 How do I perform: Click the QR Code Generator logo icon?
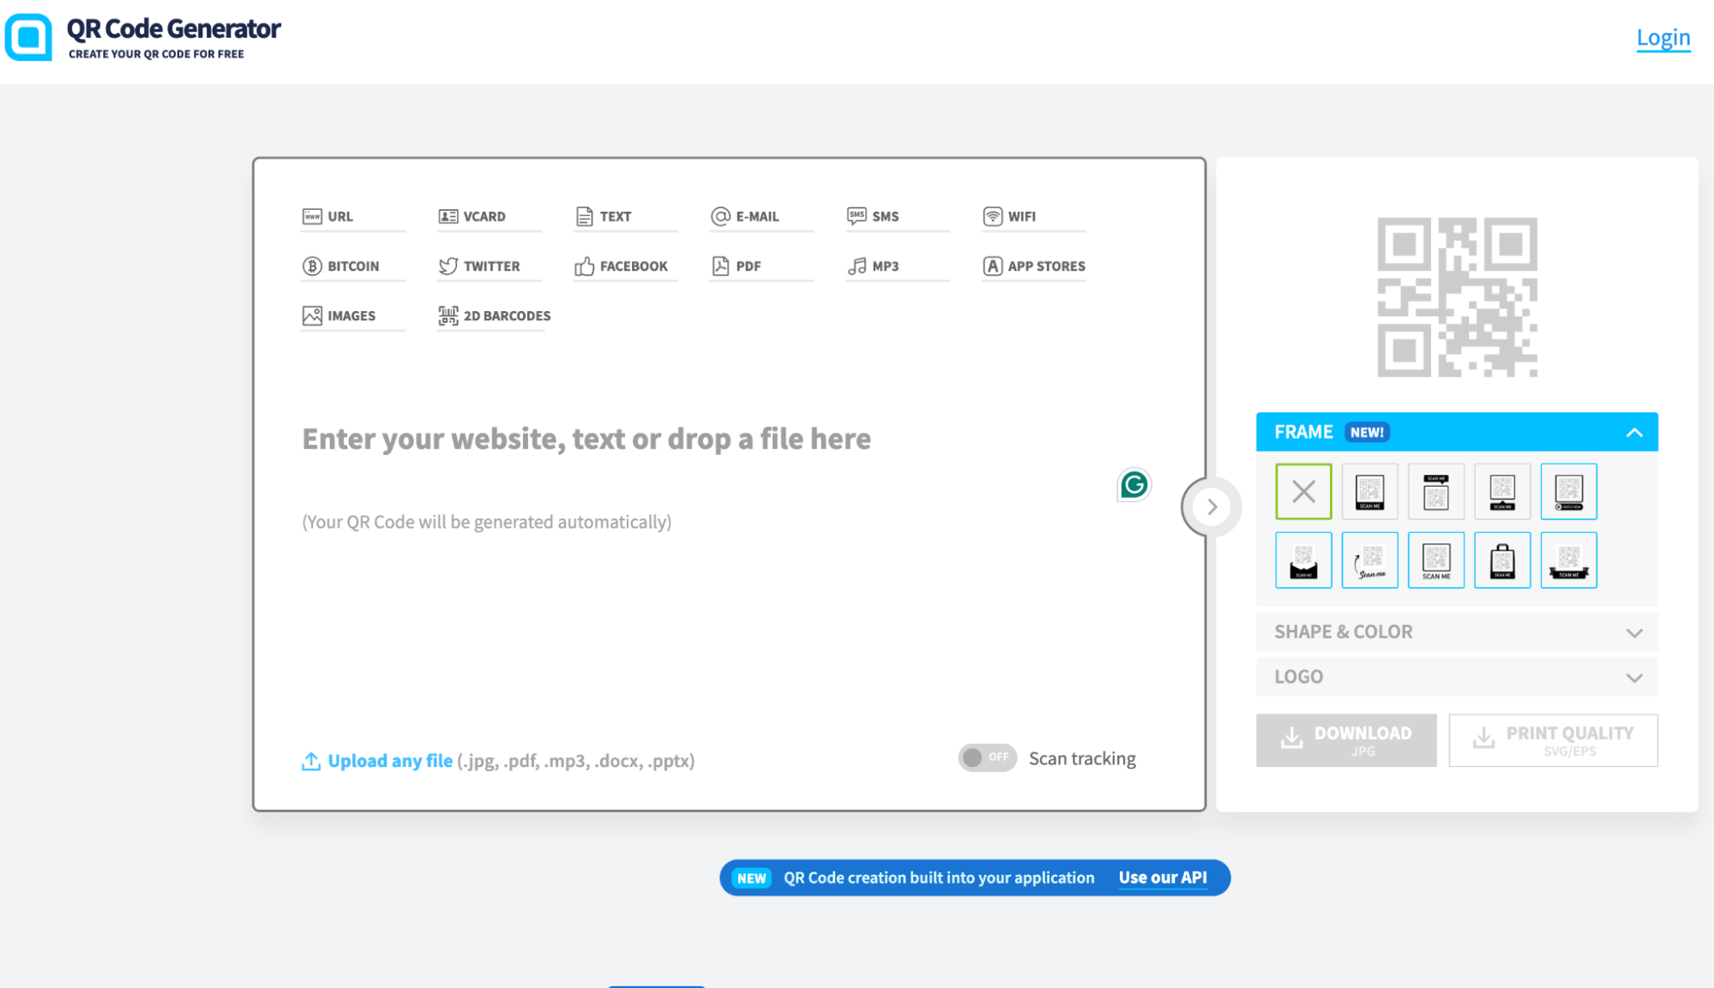[28, 37]
